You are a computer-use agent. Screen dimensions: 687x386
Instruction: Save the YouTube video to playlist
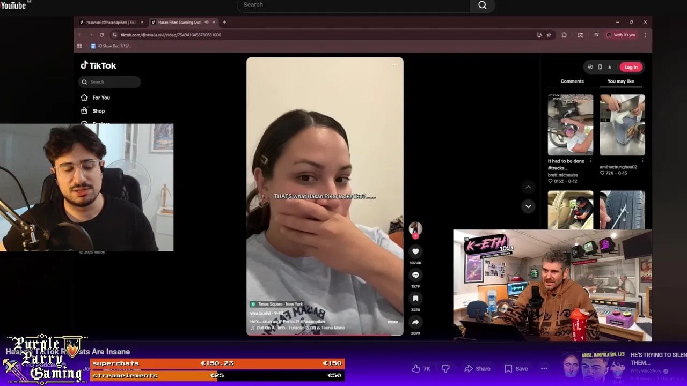click(516, 369)
